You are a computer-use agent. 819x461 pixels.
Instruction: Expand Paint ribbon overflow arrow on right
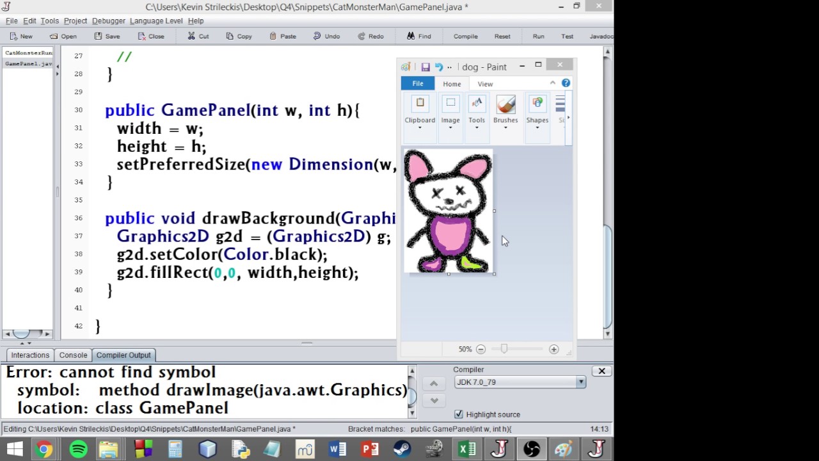point(568,117)
